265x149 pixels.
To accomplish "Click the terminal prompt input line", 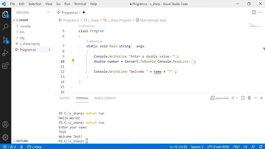I will click(73, 141).
